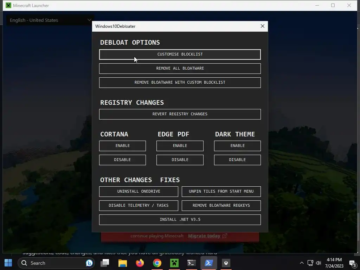360x270 pixels.
Task: Open network status tray icon
Action: tap(310, 263)
